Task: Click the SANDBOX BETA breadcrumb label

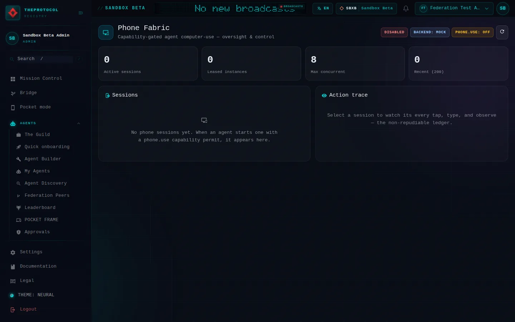Action: [x=125, y=8]
